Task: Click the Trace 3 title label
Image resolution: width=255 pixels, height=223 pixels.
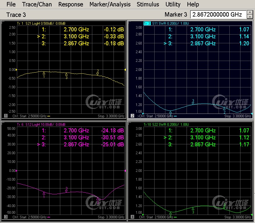Action: click(16, 15)
